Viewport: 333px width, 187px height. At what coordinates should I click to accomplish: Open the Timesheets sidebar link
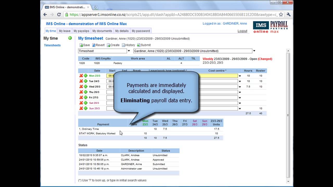click(x=52, y=45)
